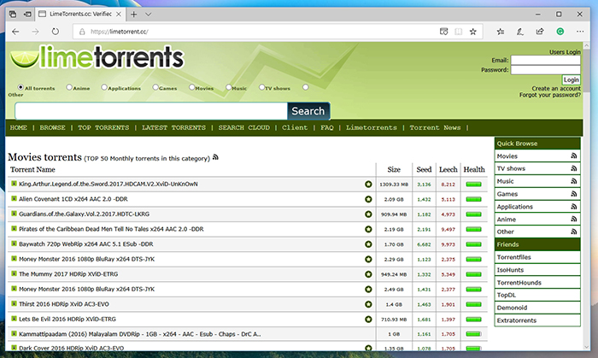
Task: Click the Other RSS icon in Quick Browse
Action: tap(573, 232)
